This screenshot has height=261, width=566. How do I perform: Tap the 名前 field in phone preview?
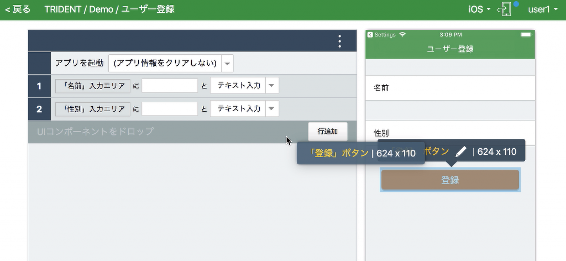tap(450, 88)
